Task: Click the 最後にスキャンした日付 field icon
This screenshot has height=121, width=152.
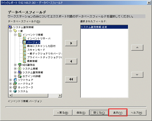Action: click(25, 46)
